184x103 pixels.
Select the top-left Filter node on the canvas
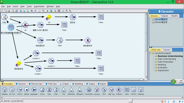(4, 17)
